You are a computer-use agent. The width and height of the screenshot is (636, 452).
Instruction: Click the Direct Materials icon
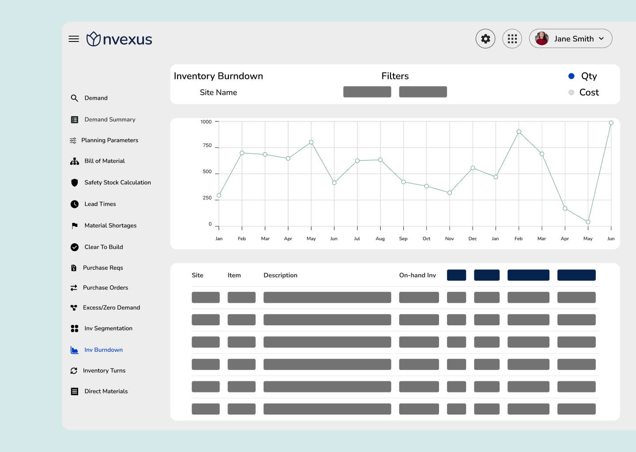click(x=75, y=392)
